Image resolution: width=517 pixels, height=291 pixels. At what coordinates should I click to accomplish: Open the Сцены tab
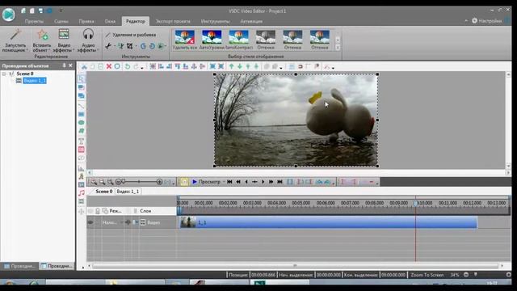61,21
